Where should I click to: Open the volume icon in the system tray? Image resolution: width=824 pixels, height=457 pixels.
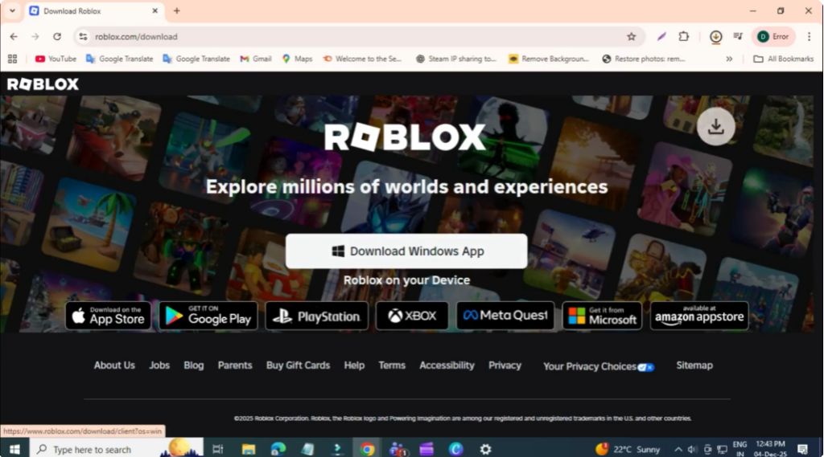pyautogui.click(x=693, y=450)
